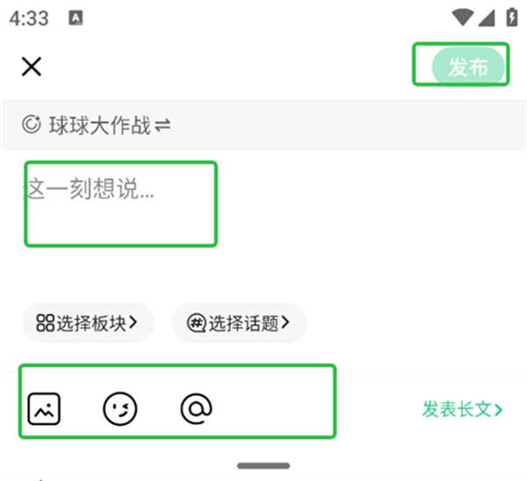The image size is (527, 481).
Task: Tap the battery icon in status bar
Action: click(x=512, y=17)
